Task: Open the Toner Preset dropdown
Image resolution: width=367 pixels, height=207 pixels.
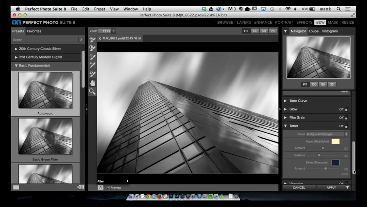Action: 327,134
